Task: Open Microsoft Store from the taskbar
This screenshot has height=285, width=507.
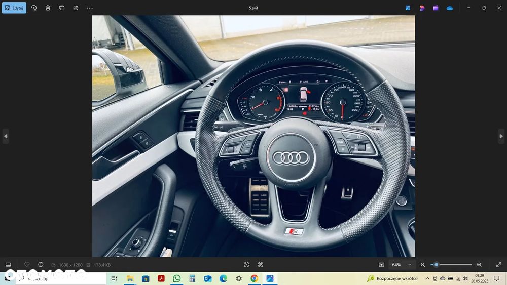Action: 146,278
